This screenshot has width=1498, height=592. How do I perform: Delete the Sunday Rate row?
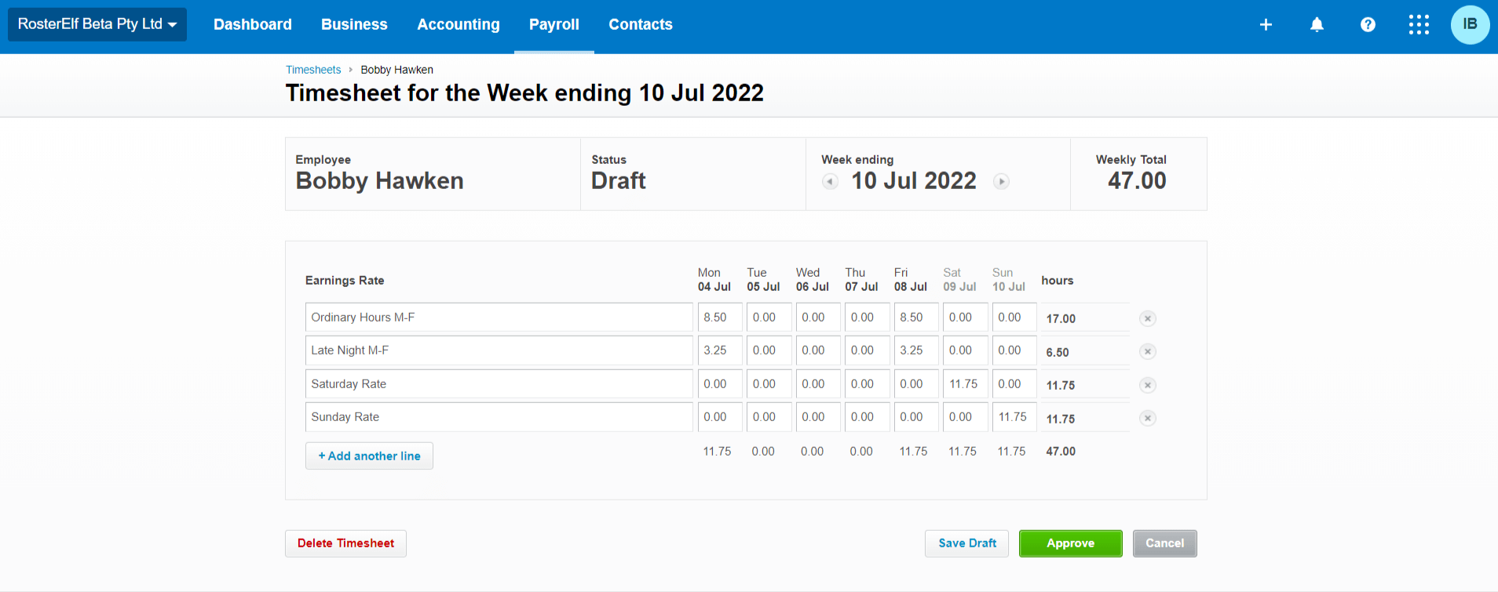(1147, 418)
